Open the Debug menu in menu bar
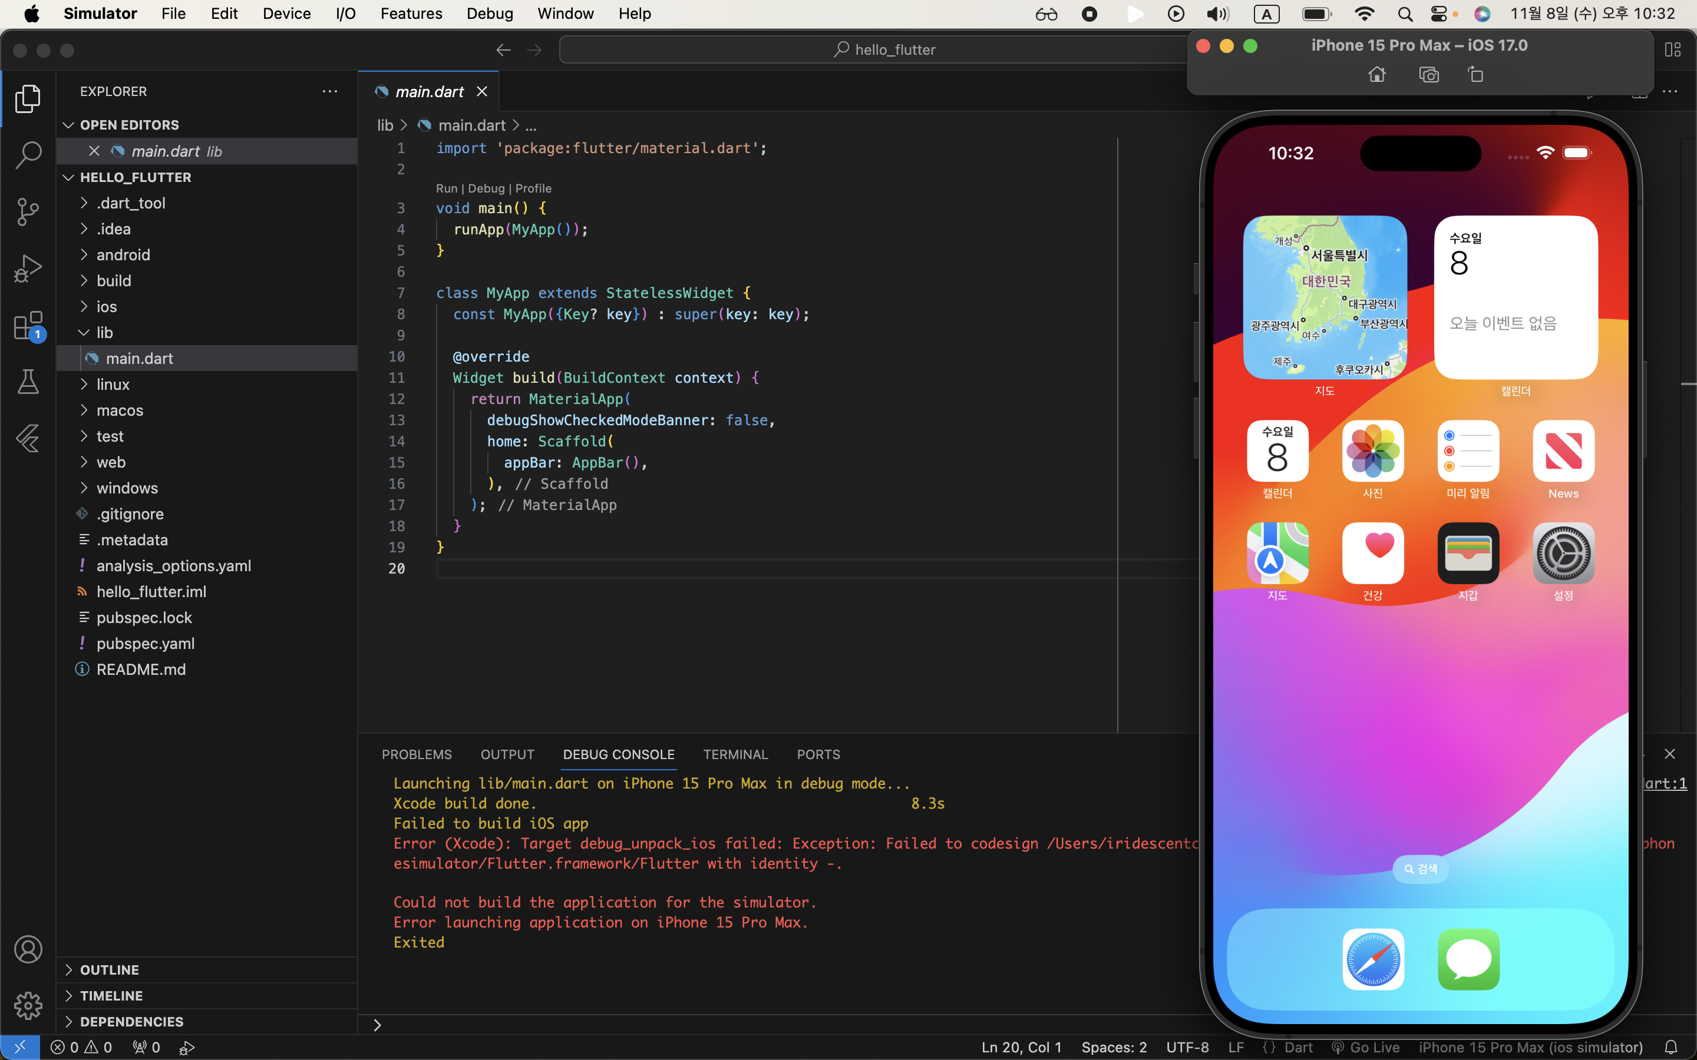 point(490,14)
